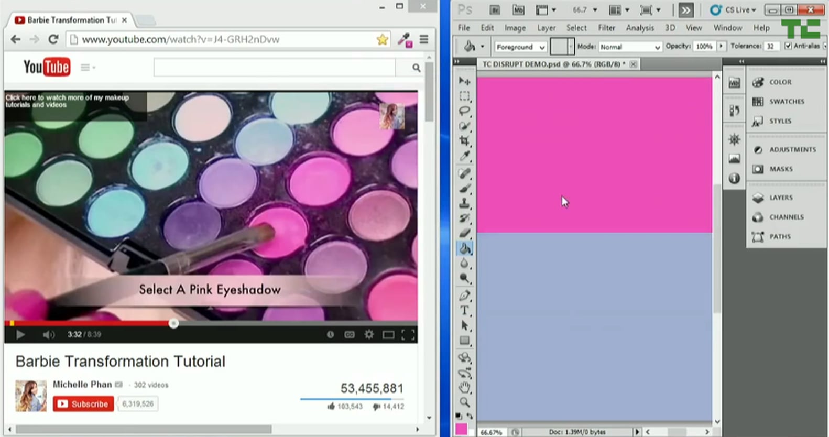This screenshot has width=829, height=437.
Task: Click the Chrome bookmark star icon
Action: point(382,39)
